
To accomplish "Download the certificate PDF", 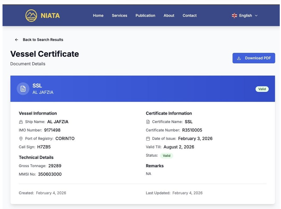I will click(x=254, y=58).
